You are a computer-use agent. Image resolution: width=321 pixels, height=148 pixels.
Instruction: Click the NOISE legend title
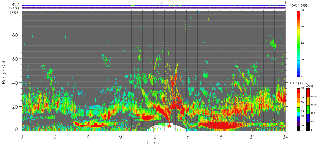(310, 86)
